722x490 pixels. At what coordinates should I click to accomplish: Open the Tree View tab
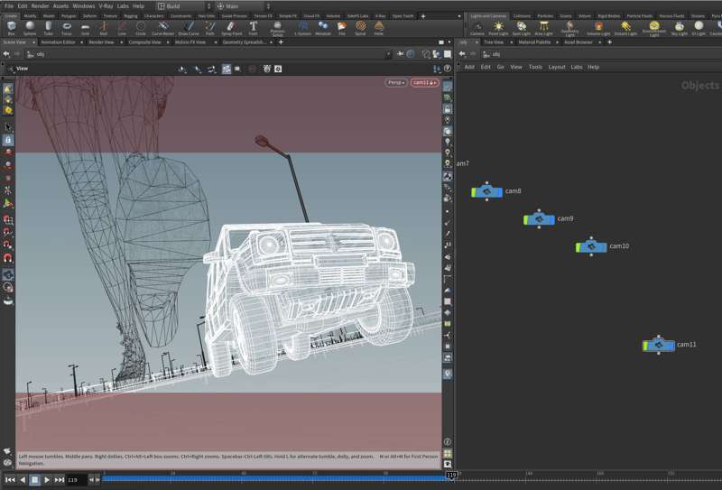(x=494, y=42)
